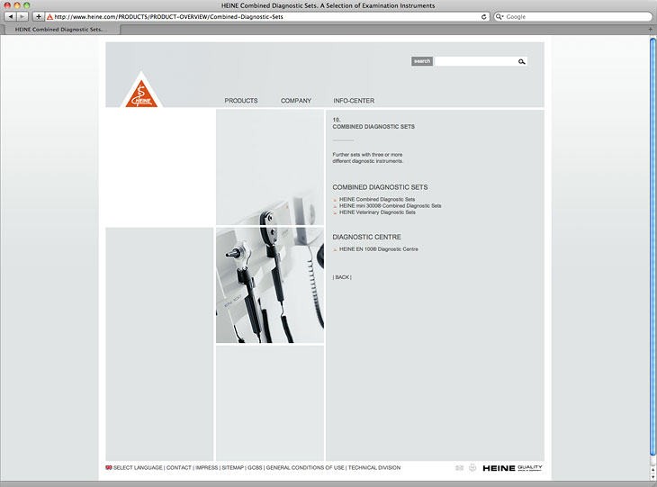Click the HEINE Quality footer logo

(512, 468)
